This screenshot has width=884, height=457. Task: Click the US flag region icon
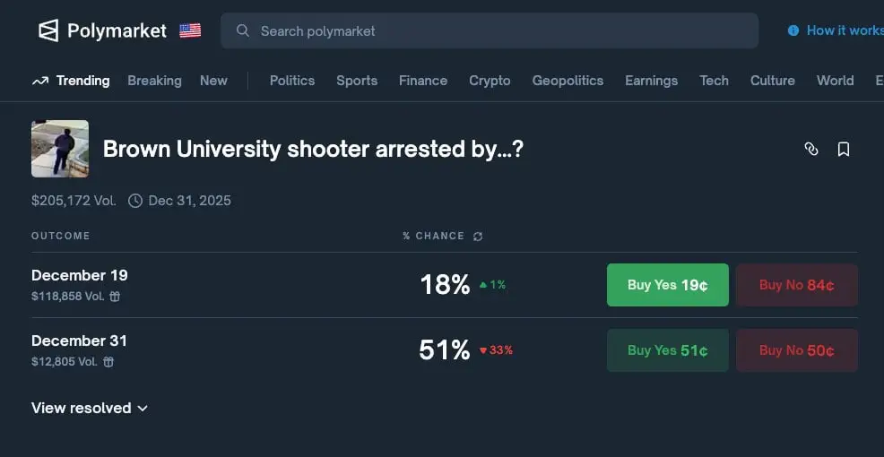pos(190,30)
